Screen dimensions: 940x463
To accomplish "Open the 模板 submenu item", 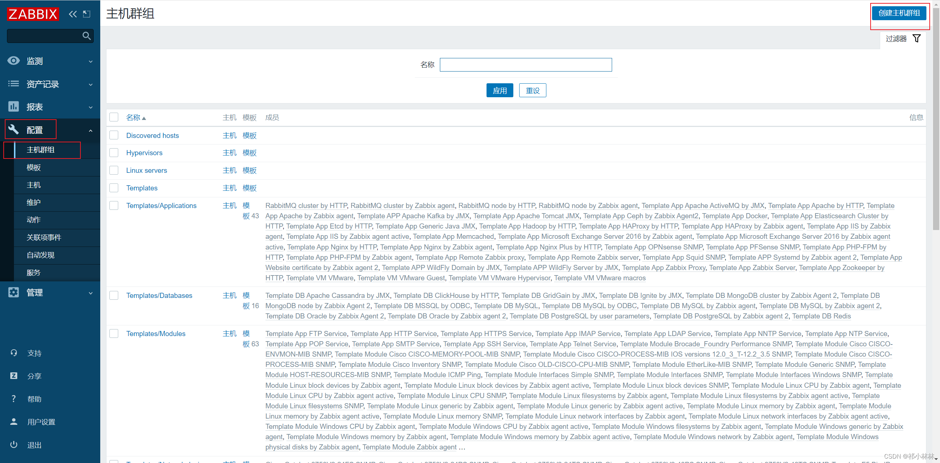I will [34, 167].
